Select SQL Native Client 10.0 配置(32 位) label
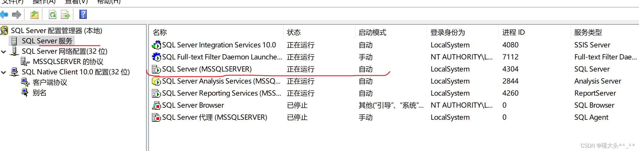Image resolution: width=639 pixels, height=151 pixels. 76,72
